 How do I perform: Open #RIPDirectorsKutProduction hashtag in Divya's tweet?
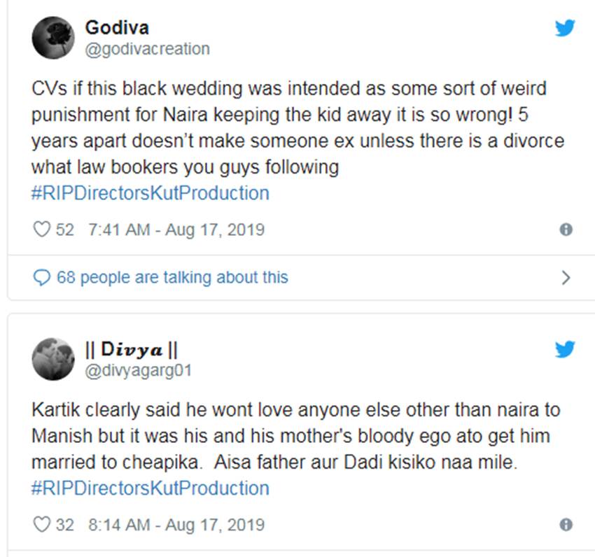tap(150, 488)
